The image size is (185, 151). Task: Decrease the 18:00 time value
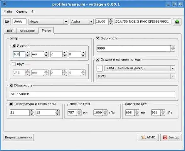click(110, 23)
